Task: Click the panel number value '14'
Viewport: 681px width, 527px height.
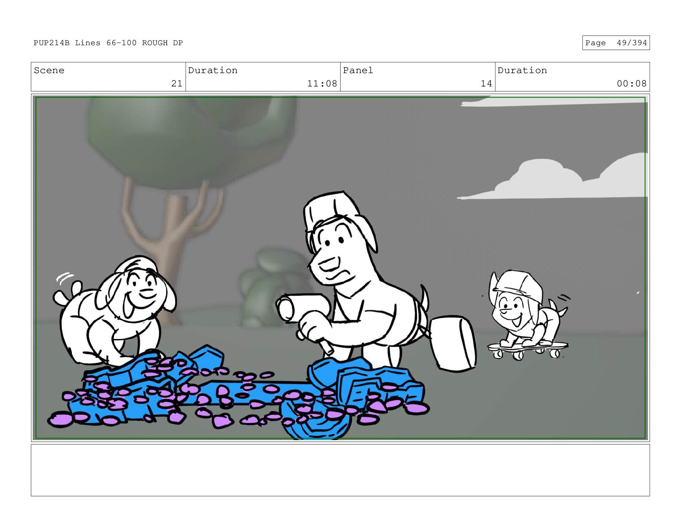Action: pos(486,83)
